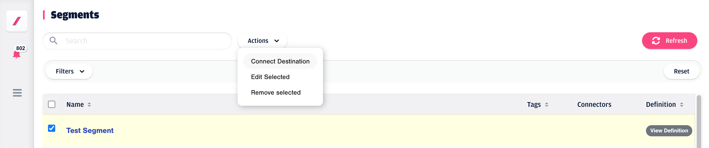The height and width of the screenshot is (148, 709).
Task: Collapse the Actions dropdown
Action: [262, 41]
